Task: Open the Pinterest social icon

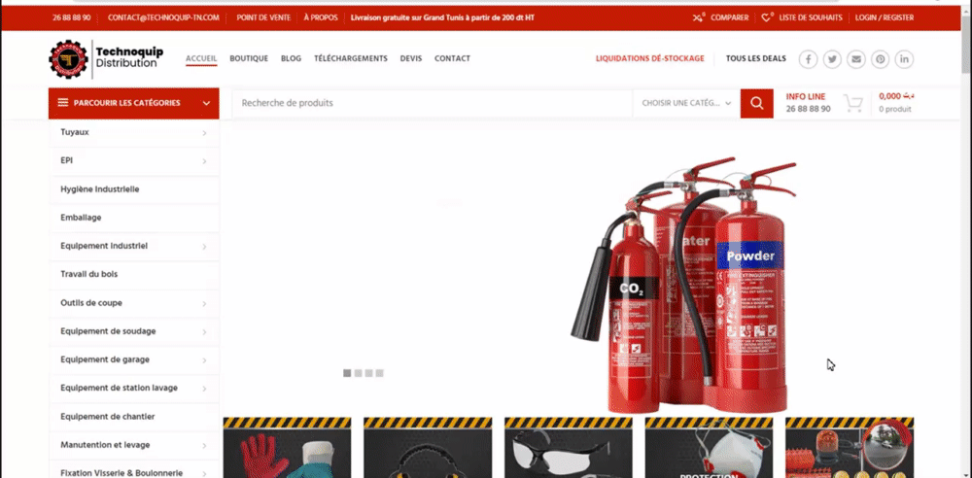Action: coord(881,59)
